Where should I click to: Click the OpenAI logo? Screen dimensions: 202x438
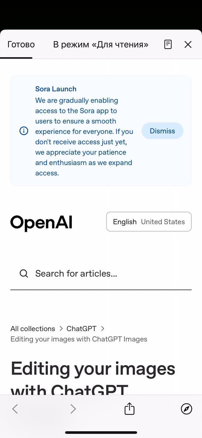(x=41, y=222)
